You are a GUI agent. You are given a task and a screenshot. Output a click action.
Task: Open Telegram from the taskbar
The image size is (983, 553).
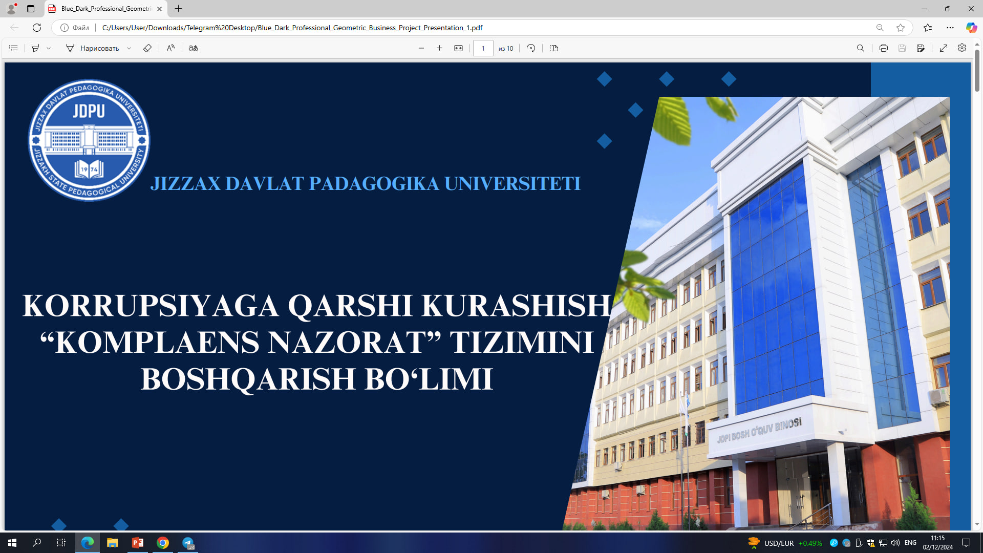coord(188,543)
